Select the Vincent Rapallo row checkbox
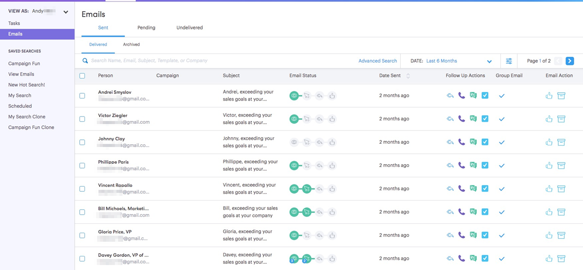This screenshot has width=583, height=270. [82, 189]
